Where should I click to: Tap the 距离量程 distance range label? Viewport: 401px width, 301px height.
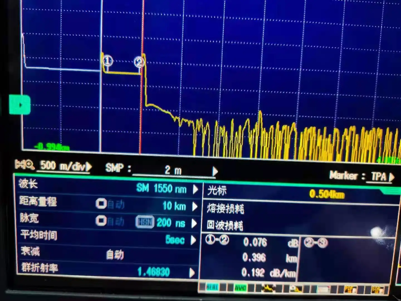click(x=38, y=201)
